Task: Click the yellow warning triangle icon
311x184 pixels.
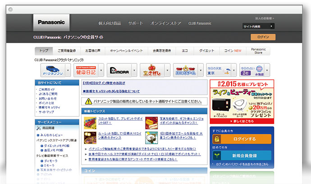Action: 88,101
